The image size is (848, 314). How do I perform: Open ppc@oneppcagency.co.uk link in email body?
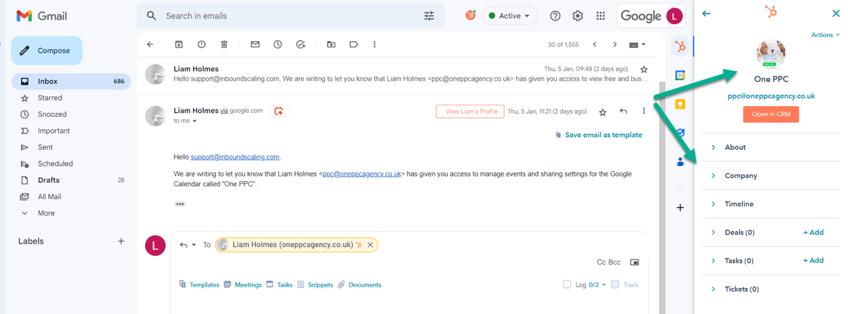tap(362, 174)
